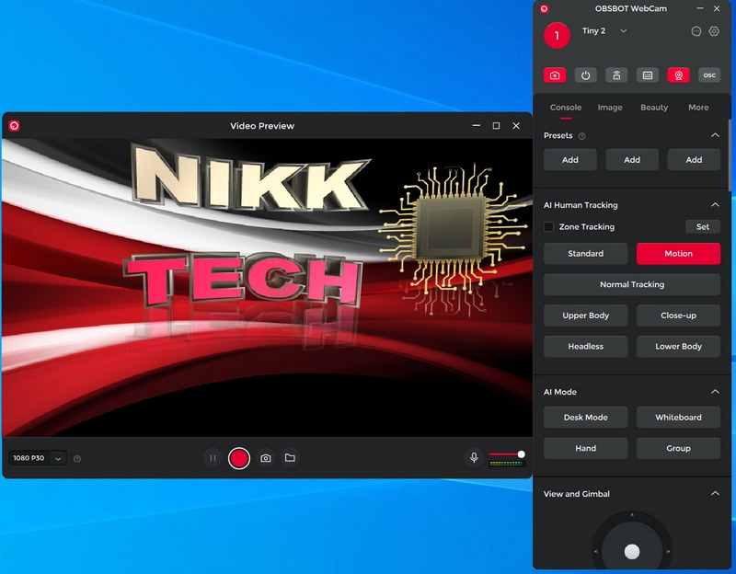Image resolution: width=736 pixels, height=574 pixels.
Task: Switch to the More tab
Action: click(x=698, y=108)
